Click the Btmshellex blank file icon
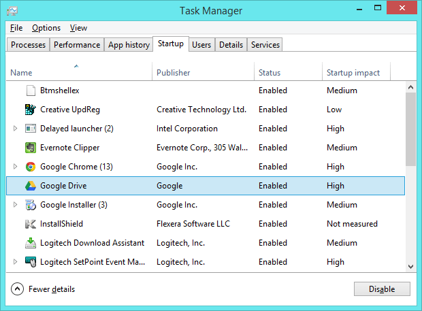422x311 pixels. [x=31, y=91]
